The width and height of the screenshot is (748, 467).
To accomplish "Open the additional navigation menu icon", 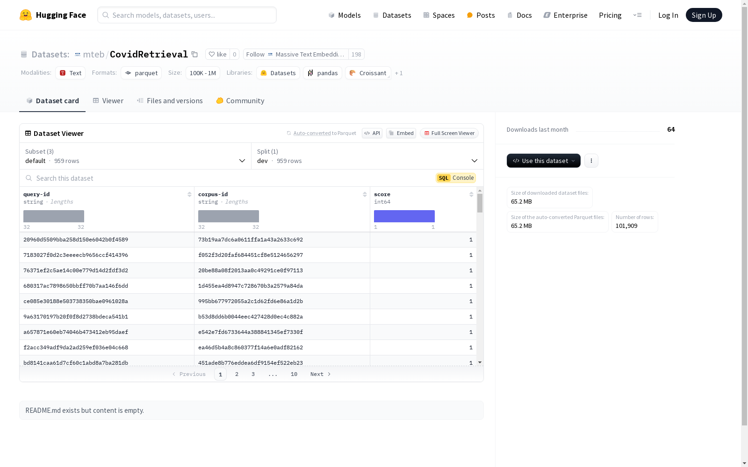I will click(x=637, y=15).
